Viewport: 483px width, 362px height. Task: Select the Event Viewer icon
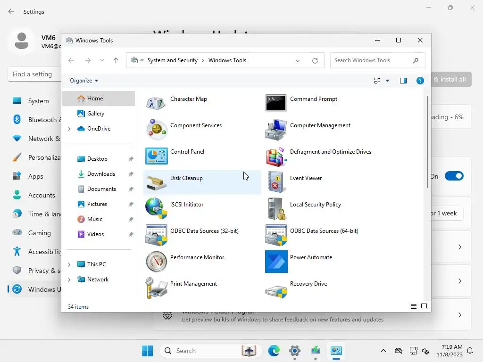[275, 182]
